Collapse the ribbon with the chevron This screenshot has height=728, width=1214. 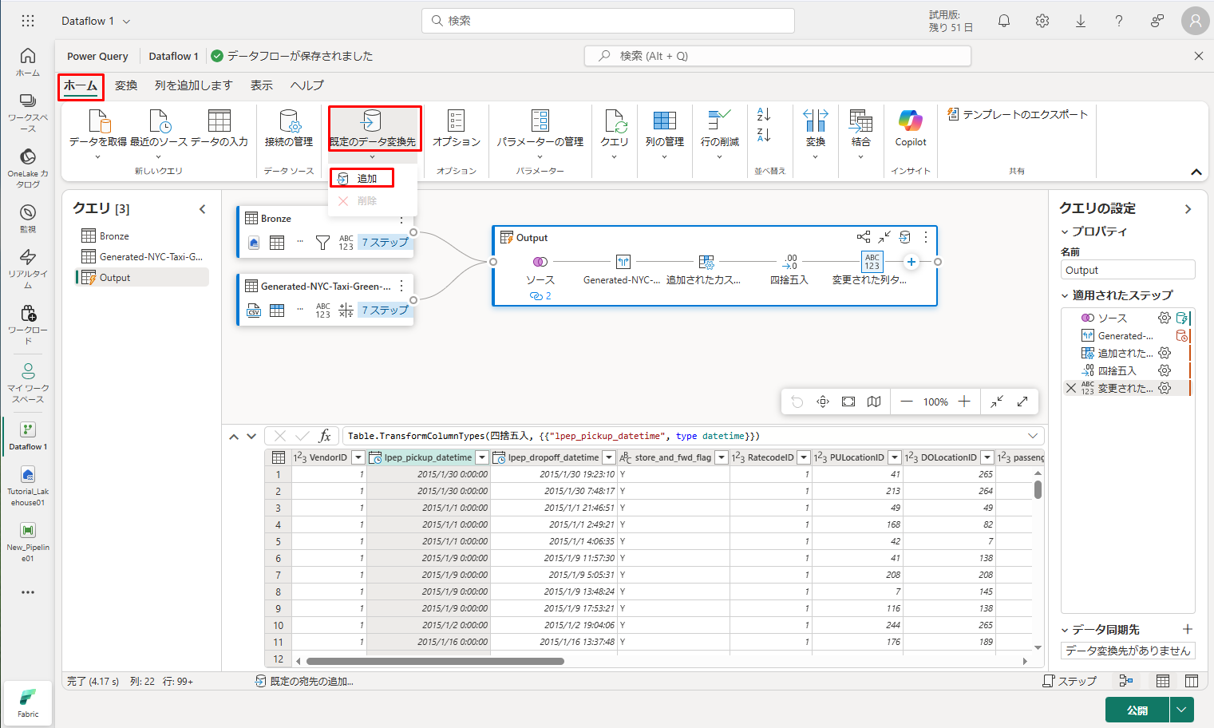pos(1196,172)
